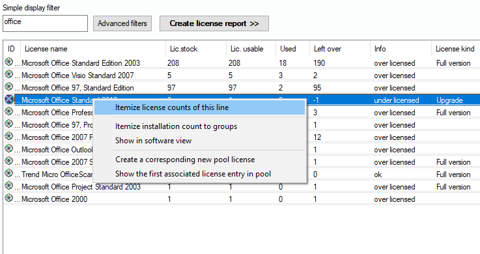Choose Show the first associated license entry in pool
Screen dimensions: 480x254
point(199,174)
